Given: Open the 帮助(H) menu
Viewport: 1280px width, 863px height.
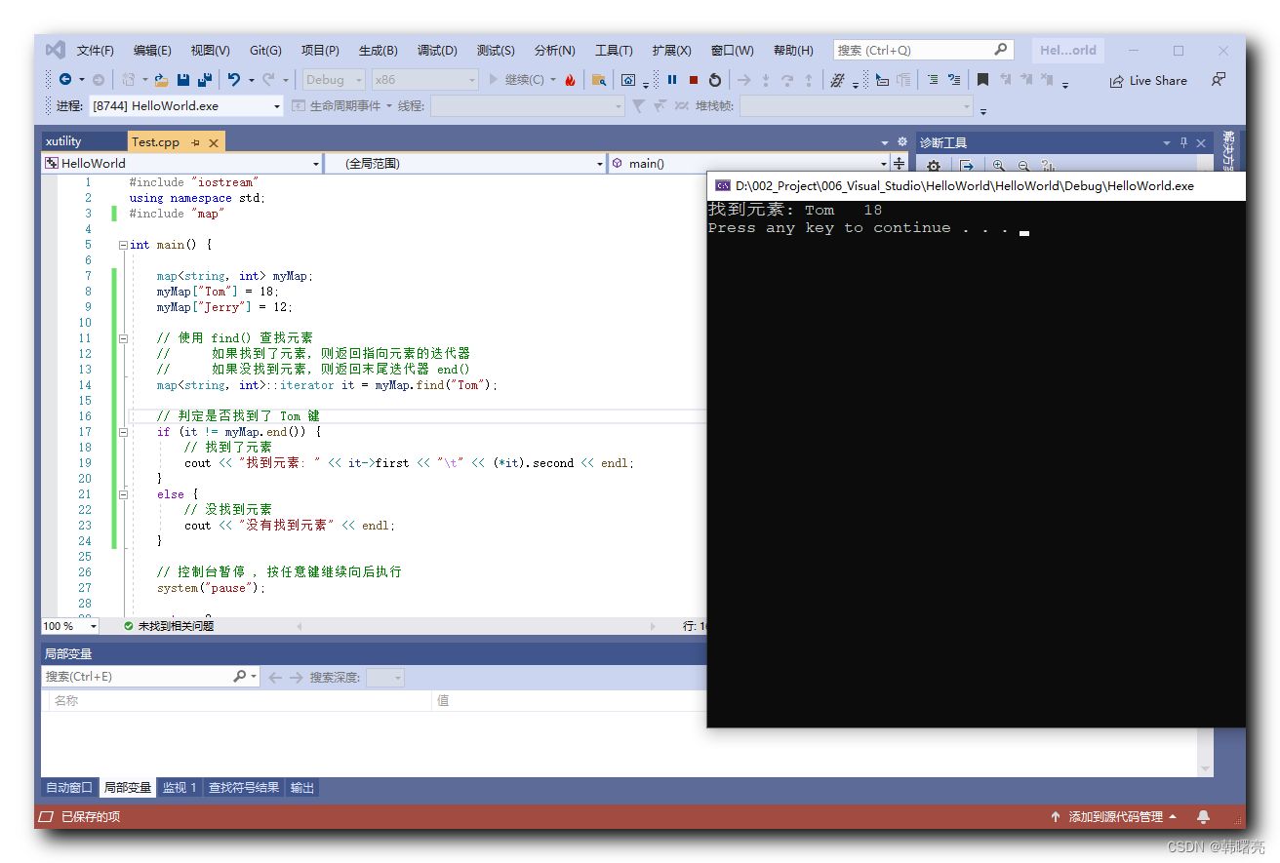Looking at the screenshot, I should click(793, 51).
